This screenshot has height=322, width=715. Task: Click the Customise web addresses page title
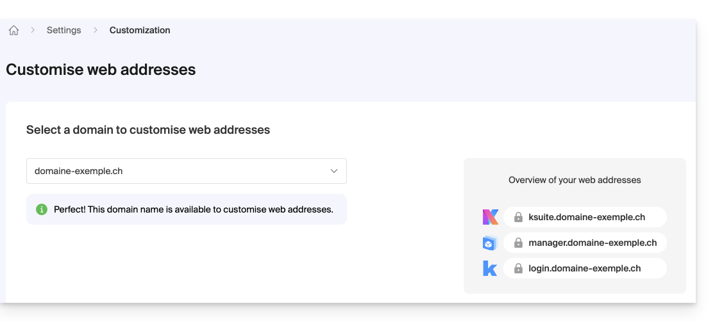pos(101,69)
